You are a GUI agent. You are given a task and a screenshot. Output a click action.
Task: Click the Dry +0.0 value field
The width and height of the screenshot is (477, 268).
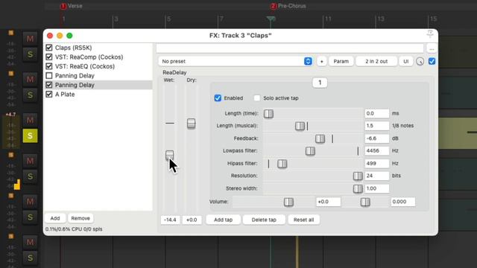point(192,220)
